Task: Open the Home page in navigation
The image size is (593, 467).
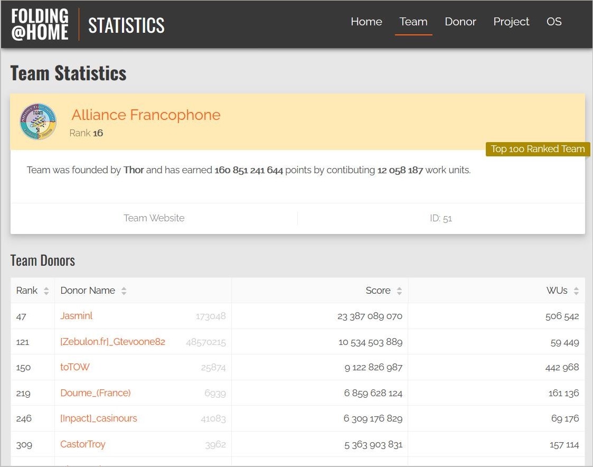Action: coord(366,22)
